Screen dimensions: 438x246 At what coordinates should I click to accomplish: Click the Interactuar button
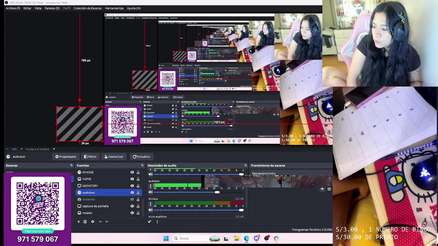pyautogui.click(x=114, y=157)
